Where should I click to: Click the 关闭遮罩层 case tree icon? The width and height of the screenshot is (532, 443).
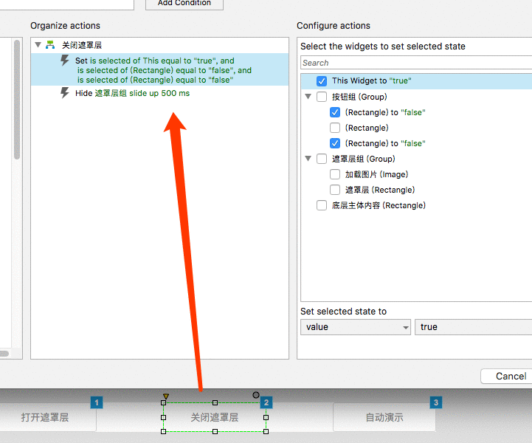[50, 45]
